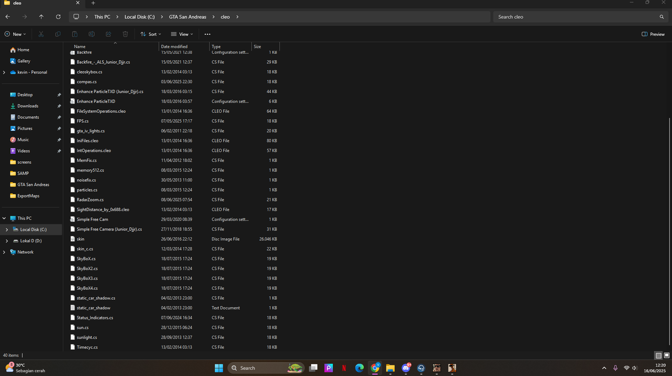Open the View dropdown menu
Image resolution: width=672 pixels, height=376 pixels.
tap(182, 34)
